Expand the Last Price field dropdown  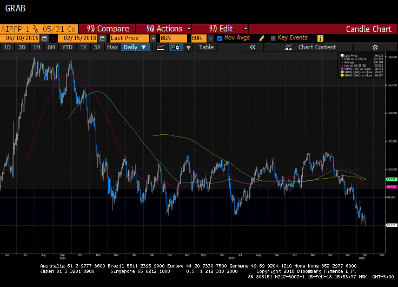[x=153, y=38]
